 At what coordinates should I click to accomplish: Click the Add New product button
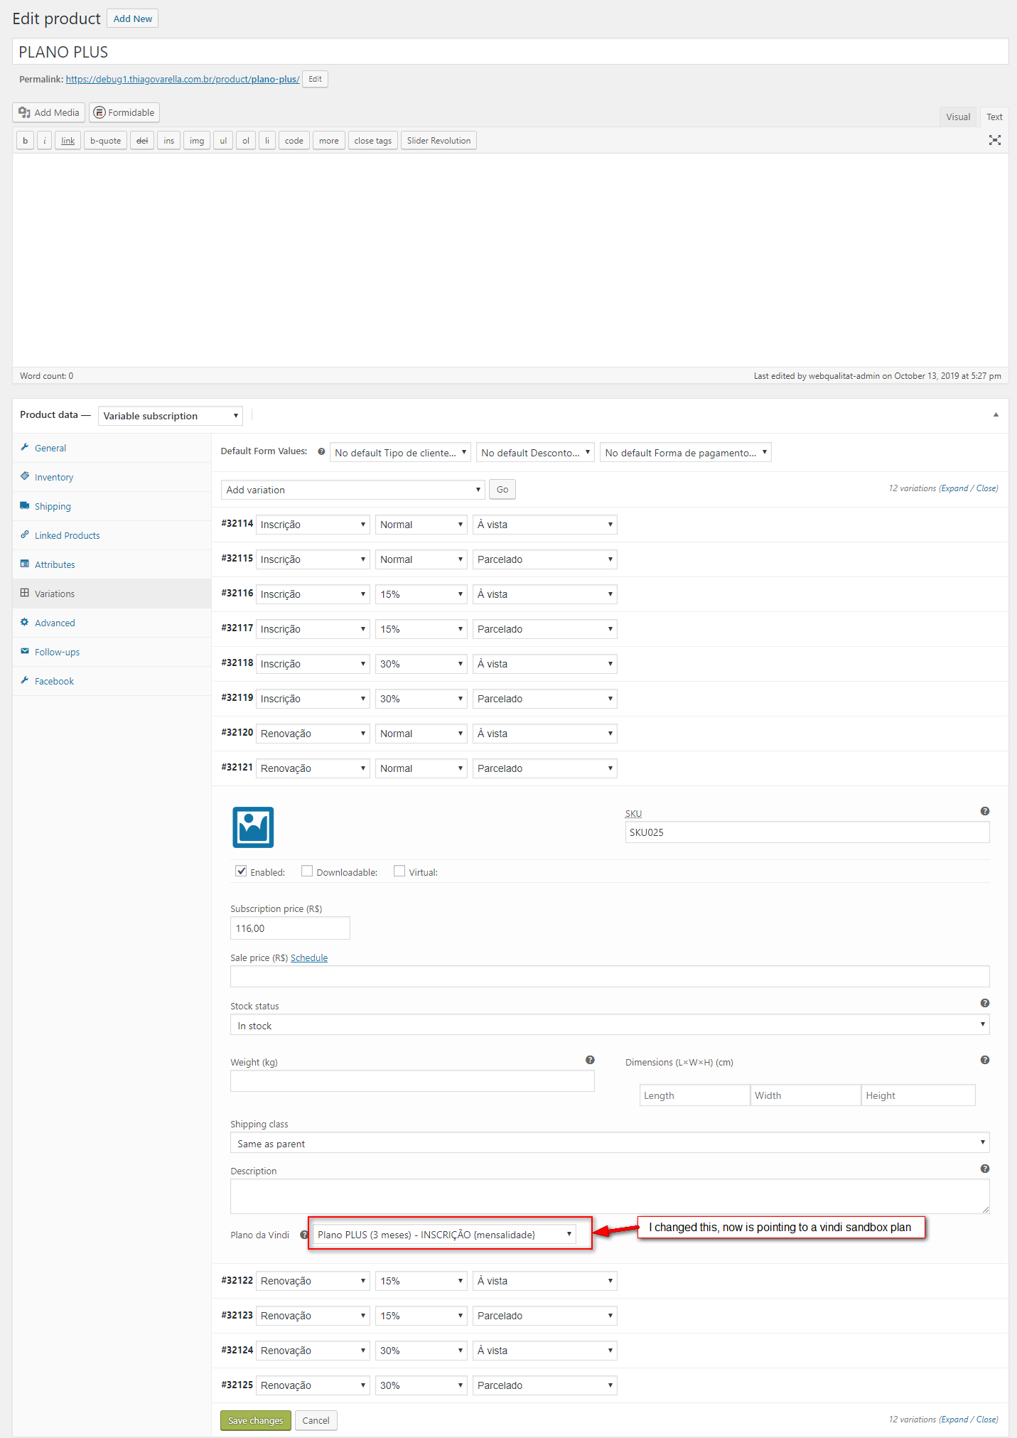(133, 18)
